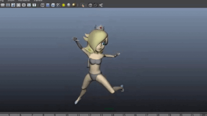Toggle Smooth Shade All highlighted blue cube icon

click(x=48, y=5)
